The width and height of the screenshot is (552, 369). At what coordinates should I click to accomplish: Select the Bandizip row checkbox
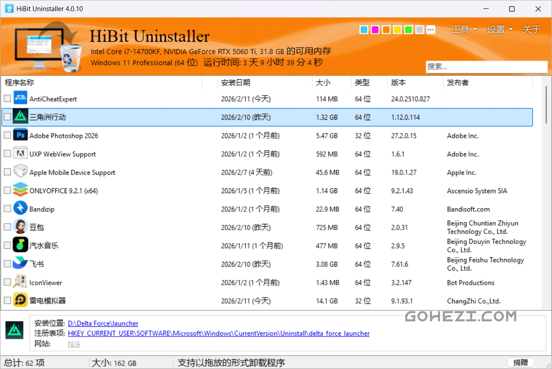point(7,209)
